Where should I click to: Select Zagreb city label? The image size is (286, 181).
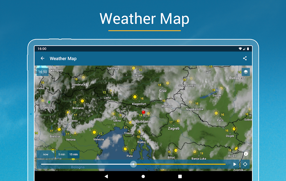(x=173, y=128)
